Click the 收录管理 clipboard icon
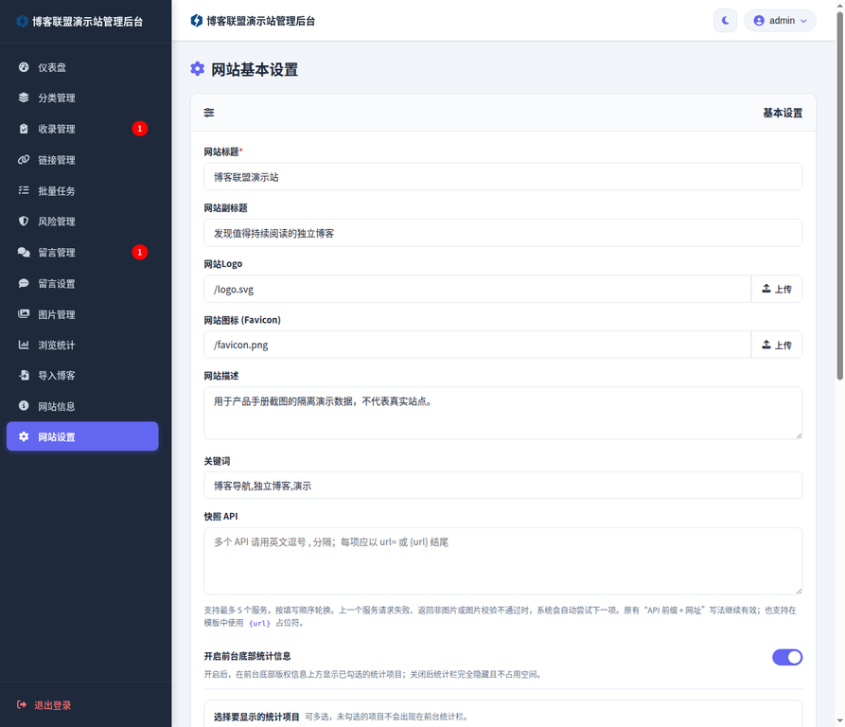This screenshot has width=845, height=727. 24,129
